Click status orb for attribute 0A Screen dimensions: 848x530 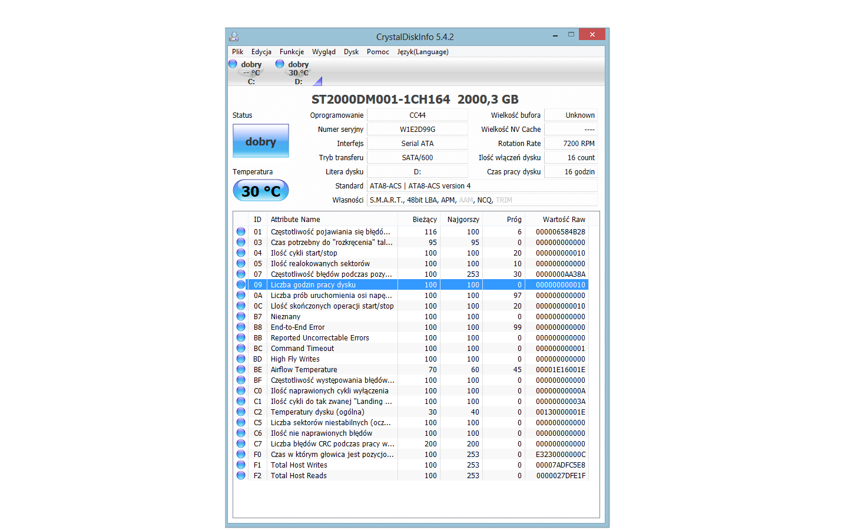[241, 295]
